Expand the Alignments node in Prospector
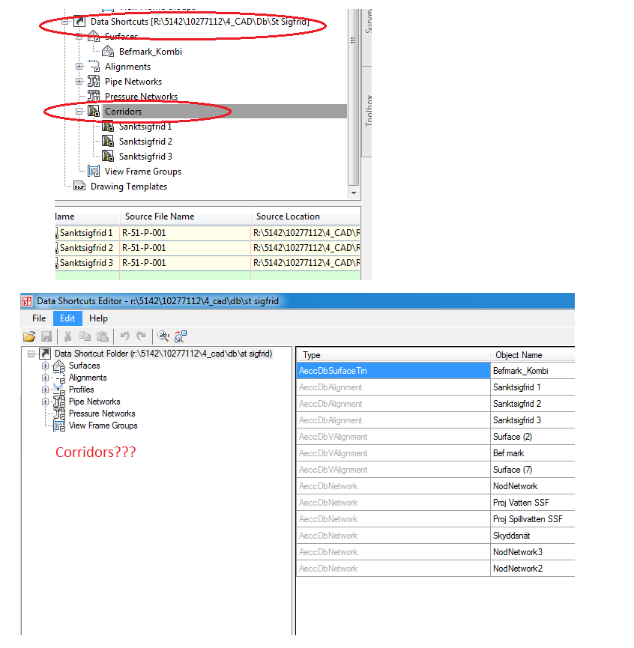 click(x=79, y=66)
